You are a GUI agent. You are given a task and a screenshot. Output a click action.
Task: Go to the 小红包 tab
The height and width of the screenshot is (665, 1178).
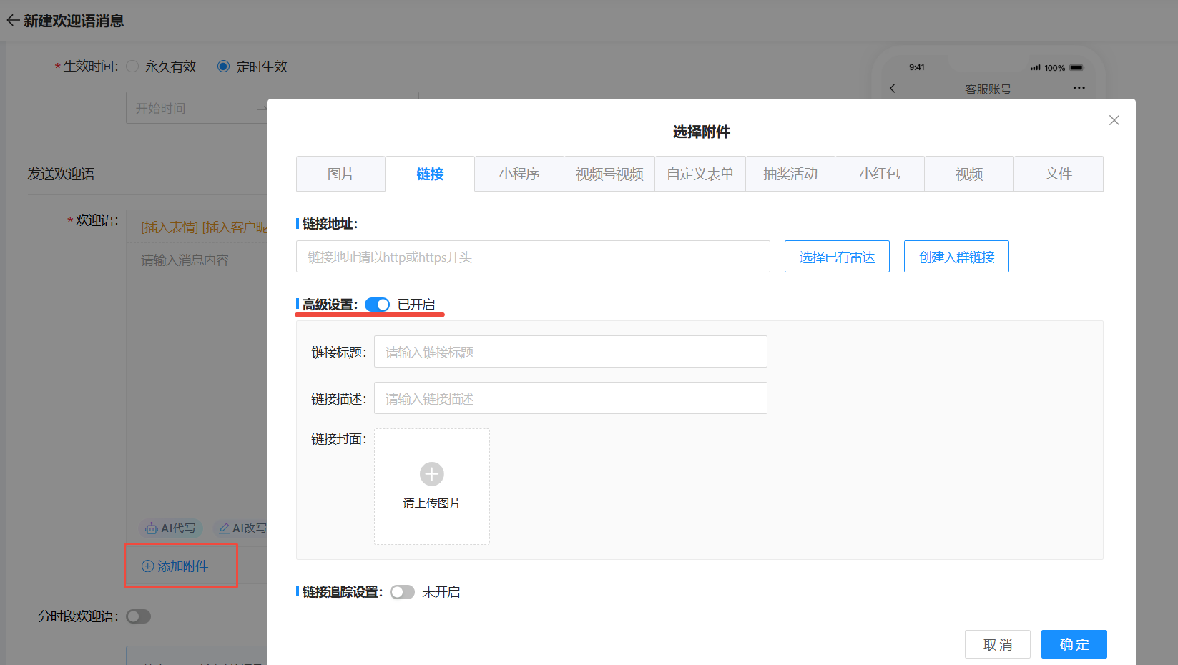pyautogui.click(x=880, y=174)
